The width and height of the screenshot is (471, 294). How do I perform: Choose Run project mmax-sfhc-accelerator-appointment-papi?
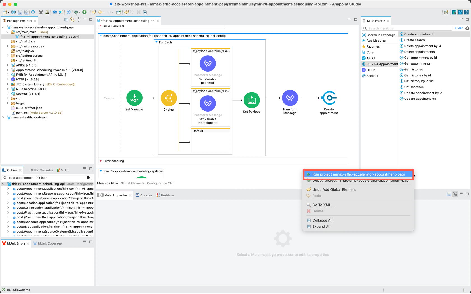click(x=358, y=174)
